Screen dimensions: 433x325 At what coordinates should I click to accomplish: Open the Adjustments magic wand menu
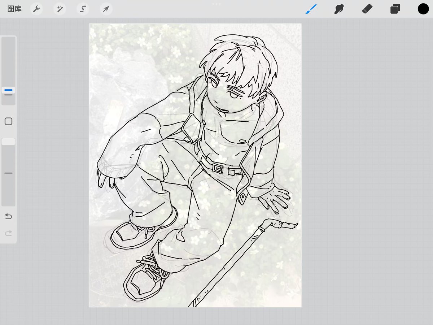point(60,9)
